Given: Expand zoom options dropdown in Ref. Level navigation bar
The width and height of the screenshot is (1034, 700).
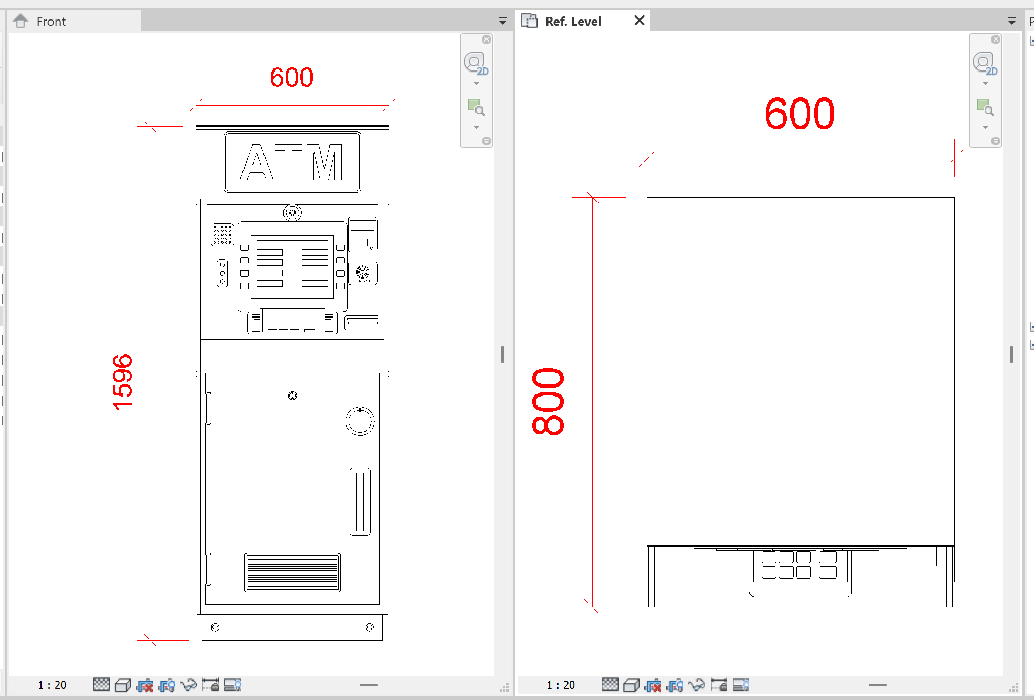Looking at the screenshot, I should point(986,128).
